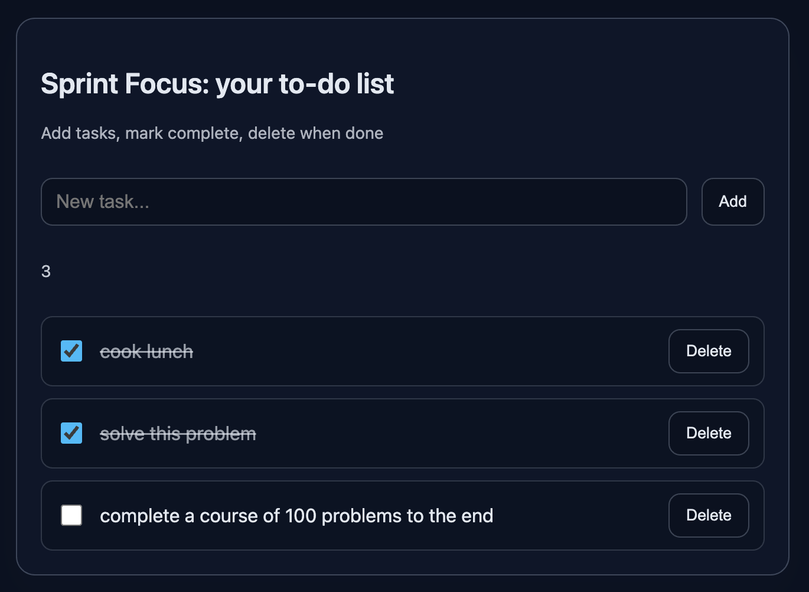Click the placeholder text "New task..."
Viewport: 809px width, 592px height.
pyautogui.click(x=102, y=201)
